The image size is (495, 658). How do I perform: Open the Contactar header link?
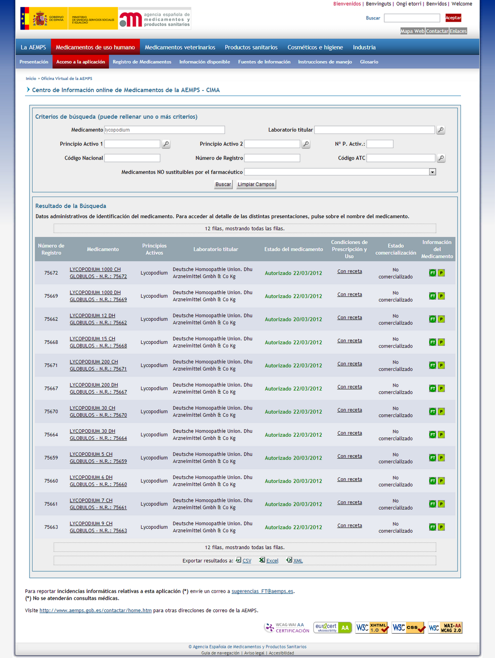point(437,31)
